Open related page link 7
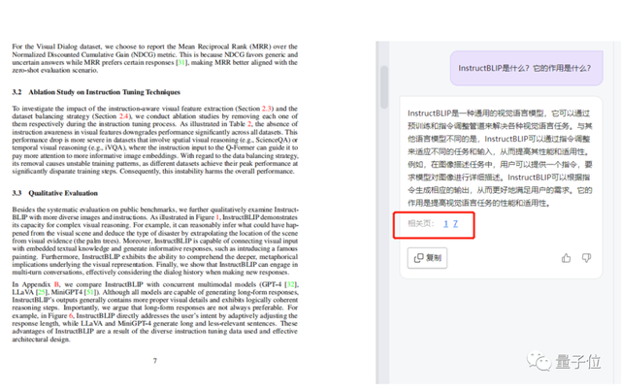The height and width of the screenshot is (389, 621). pos(455,224)
